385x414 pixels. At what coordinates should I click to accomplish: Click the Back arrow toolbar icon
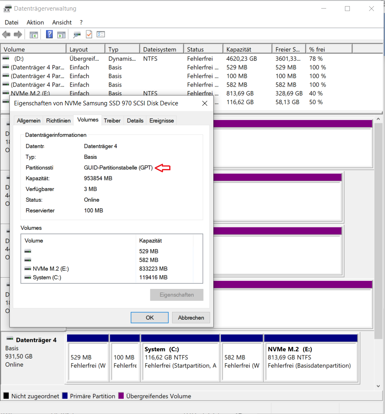[6, 34]
